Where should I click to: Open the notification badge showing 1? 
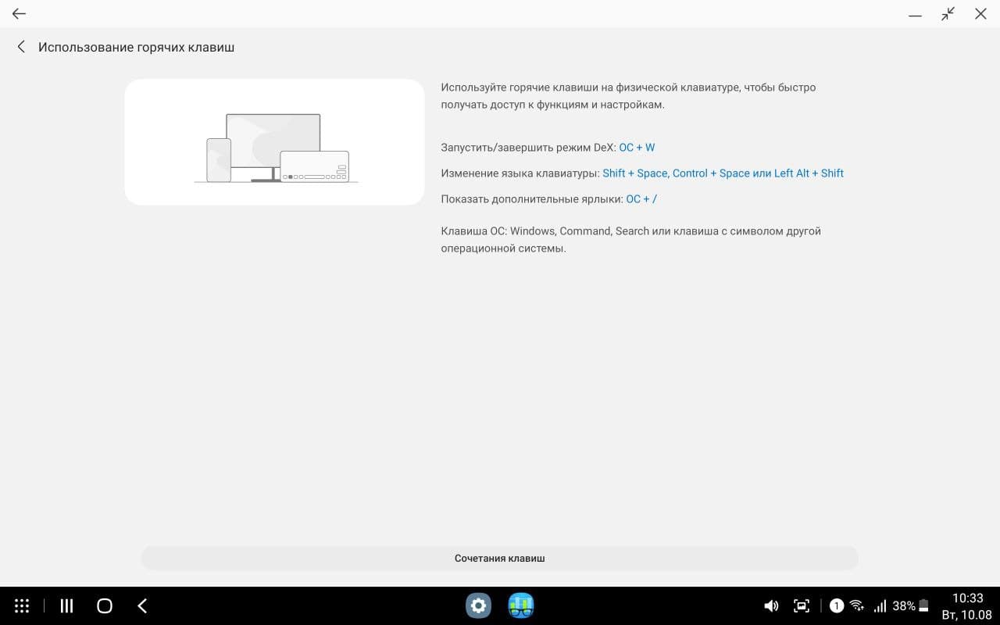tap(836, 605)
